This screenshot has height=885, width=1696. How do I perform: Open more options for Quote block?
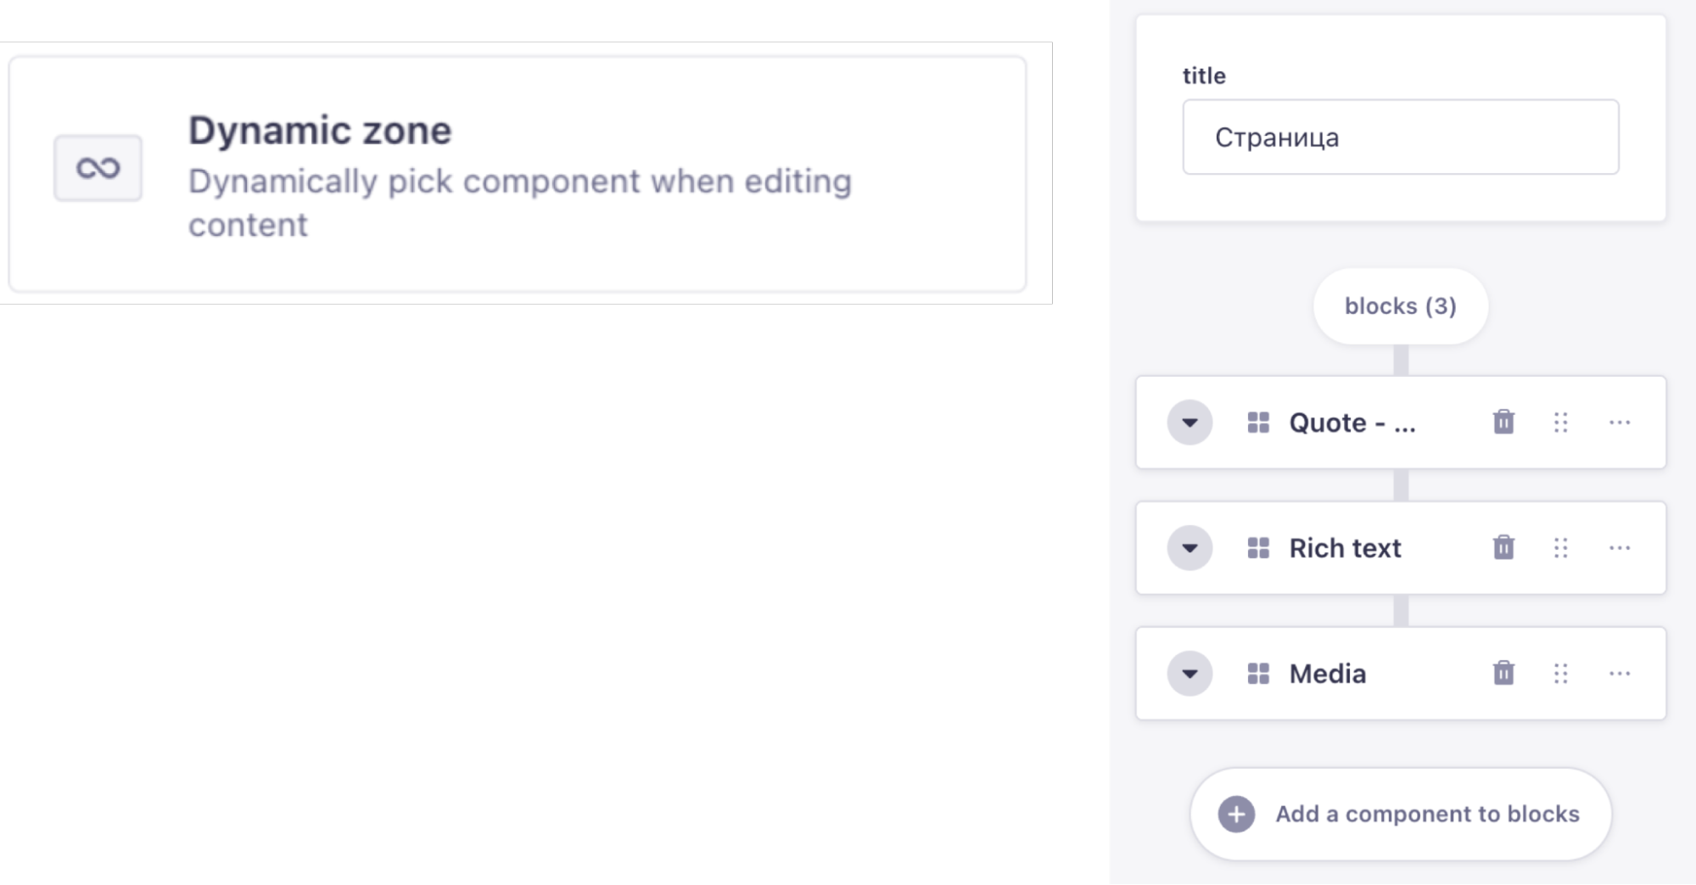(x=1620, y=423)
